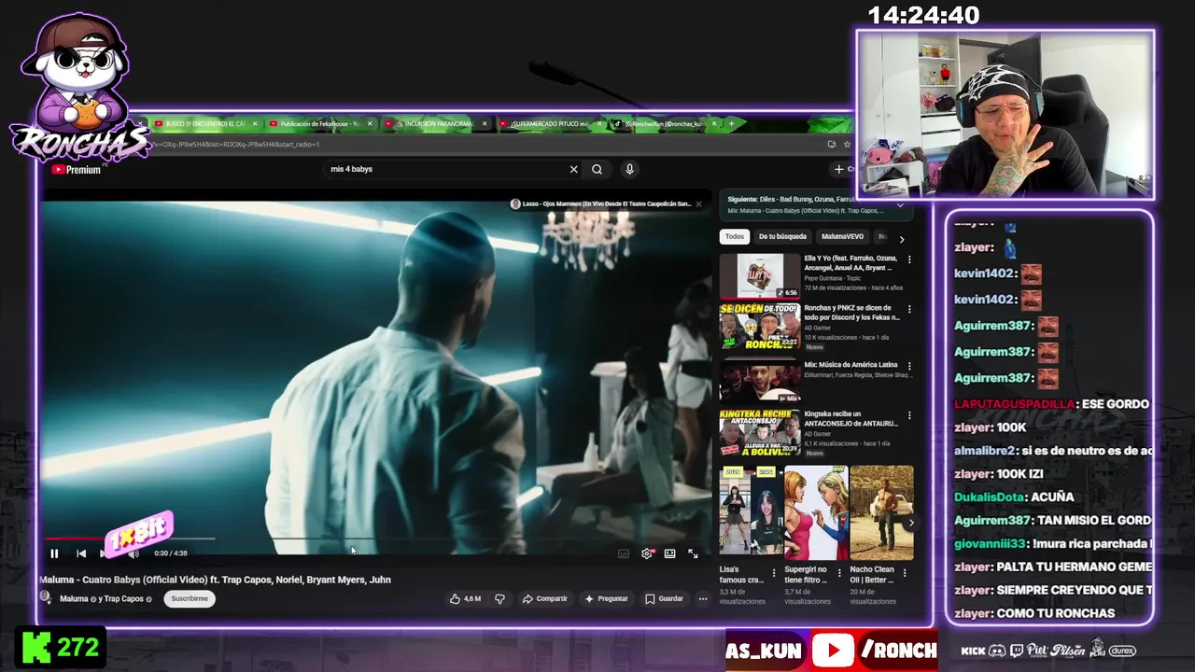Mute the video volume speaker icon
This screenshot has width=1195, height=672.
[133, 553]
